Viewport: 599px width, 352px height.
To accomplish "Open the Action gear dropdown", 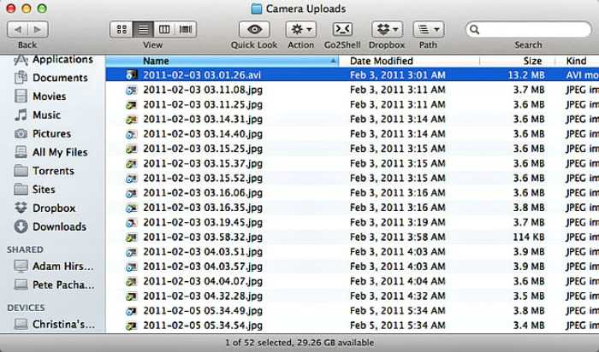I will point(300,29).
